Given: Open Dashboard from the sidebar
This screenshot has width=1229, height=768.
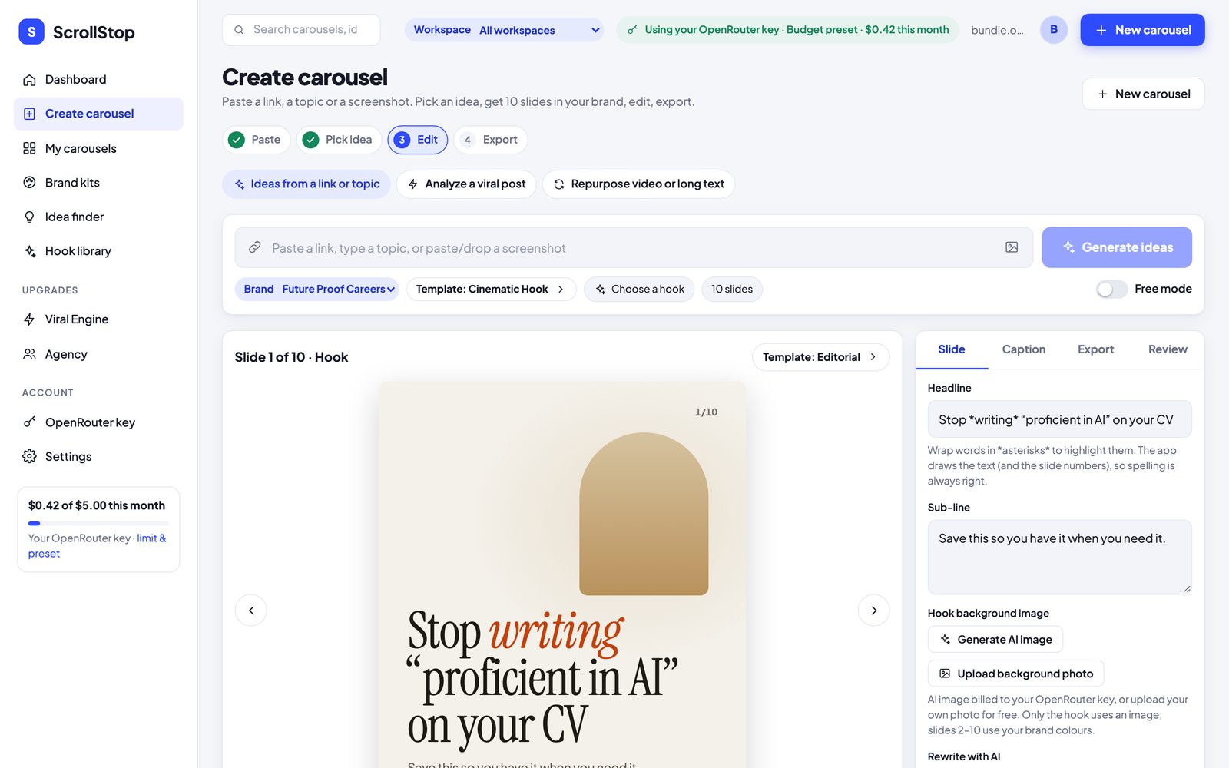Looking at the screenshot, I should coord(98,79).
